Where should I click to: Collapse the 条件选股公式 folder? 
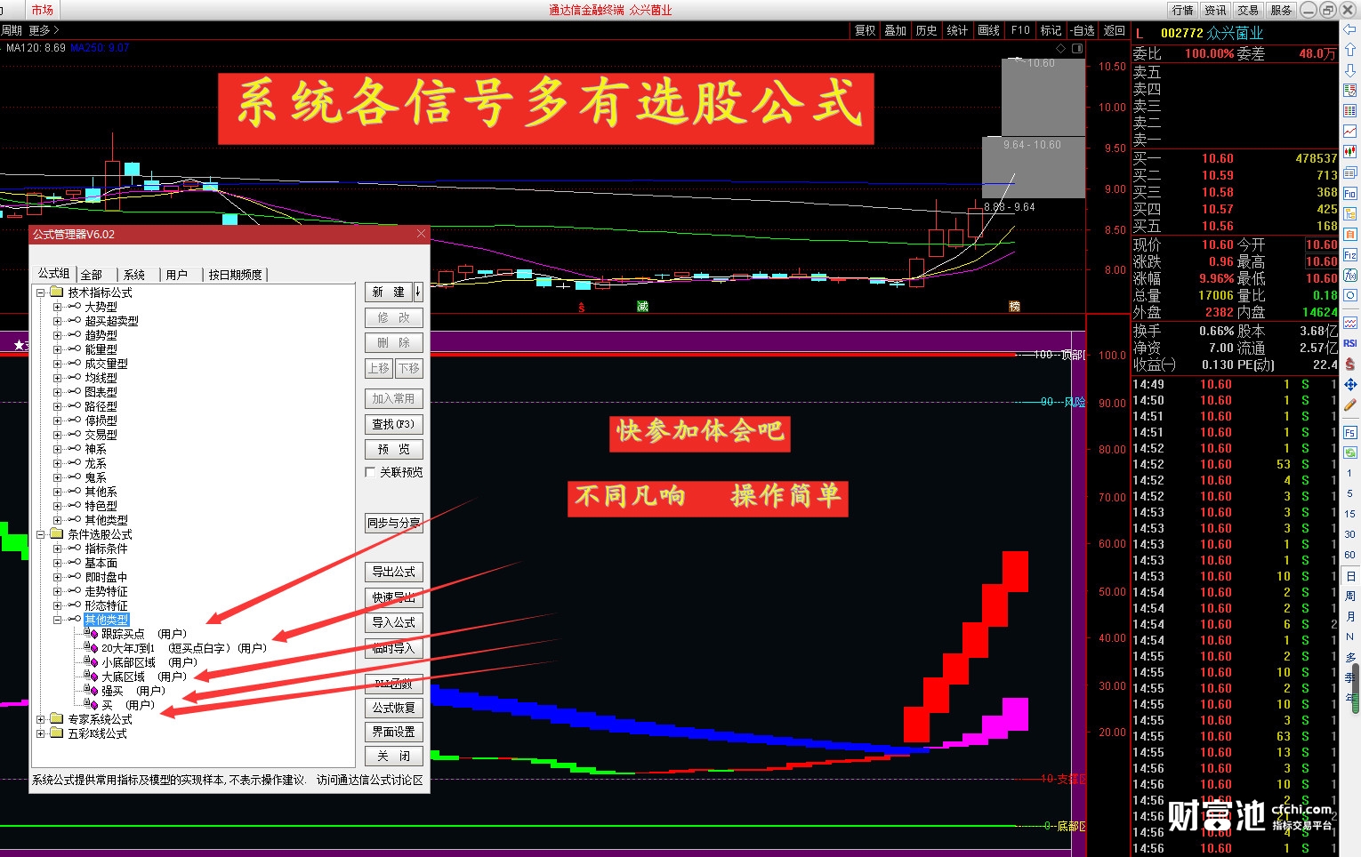tap(40, 534)
